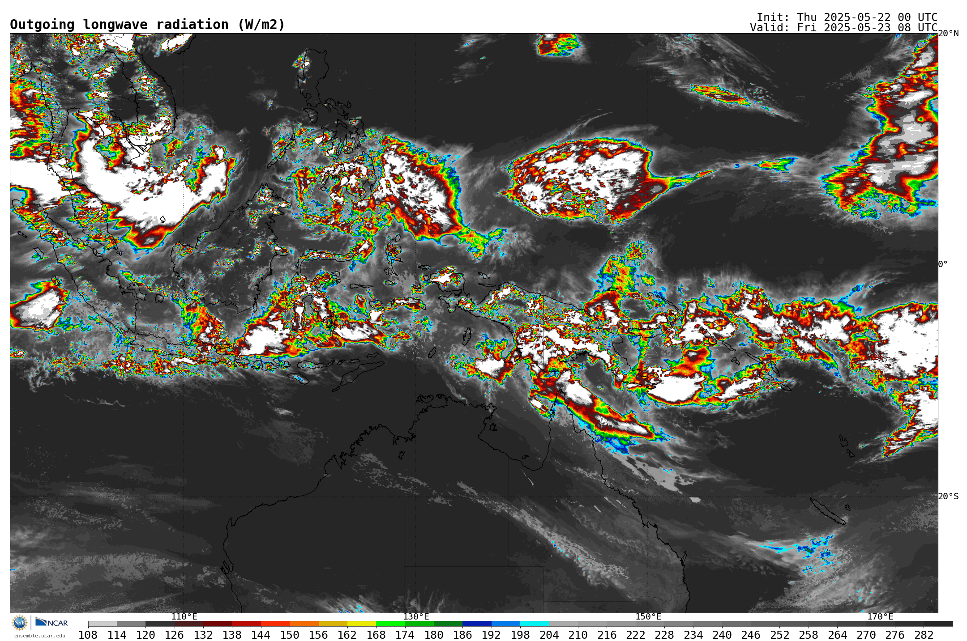Pick the bright green swatch between 168 and 174

(390, 624)
